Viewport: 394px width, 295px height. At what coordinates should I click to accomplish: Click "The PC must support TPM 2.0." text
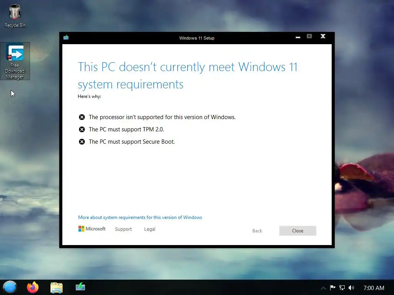click(126, 129)
